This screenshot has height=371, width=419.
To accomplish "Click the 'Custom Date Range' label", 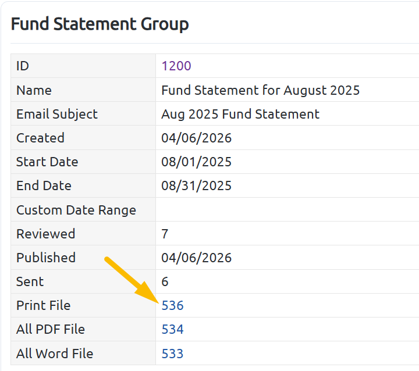I will (76, 210).
